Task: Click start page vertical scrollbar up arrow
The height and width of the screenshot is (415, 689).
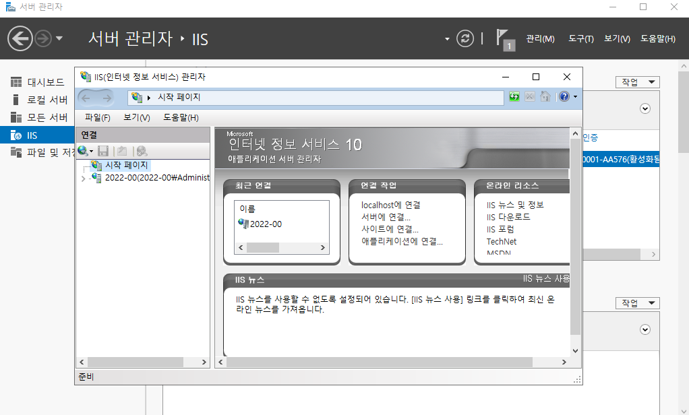Action: coord(575,133)
